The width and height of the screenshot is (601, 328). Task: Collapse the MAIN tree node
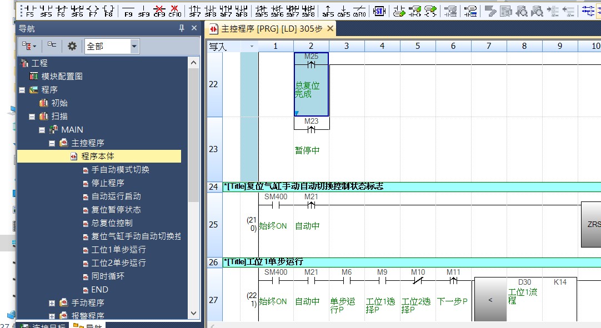click(42, 130)
